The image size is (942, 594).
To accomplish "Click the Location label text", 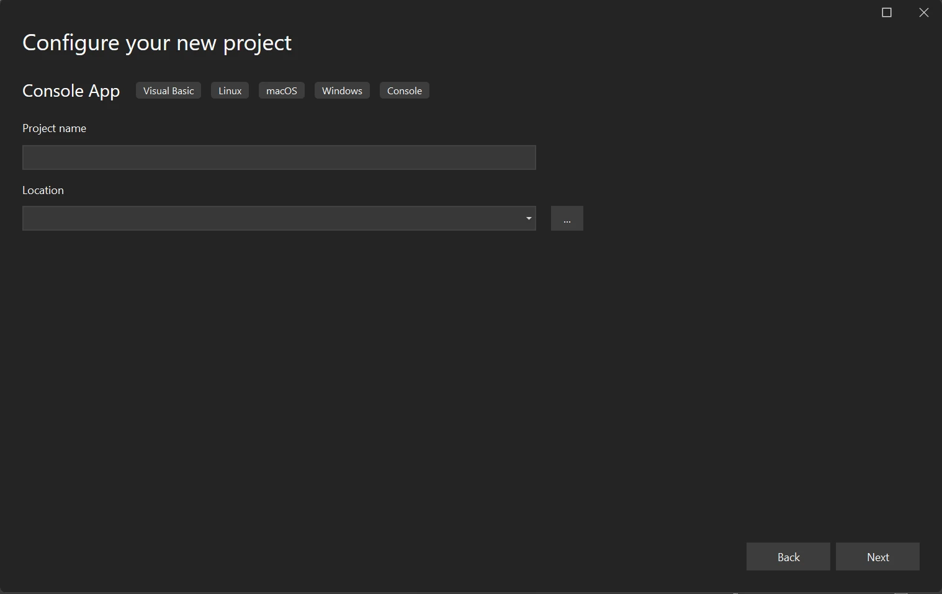I will click(x=43, y=190).
